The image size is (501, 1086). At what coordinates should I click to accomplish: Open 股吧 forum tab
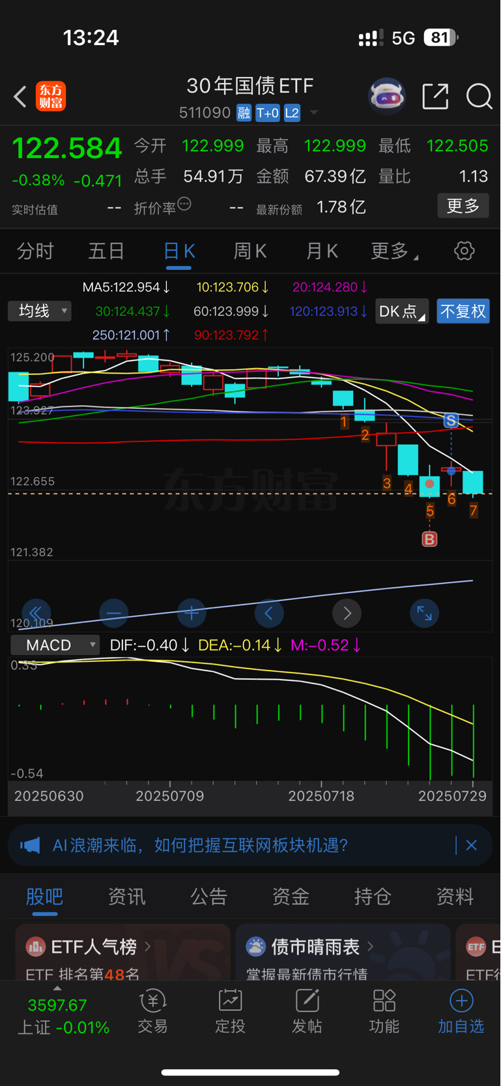click(x=44, y=896)
